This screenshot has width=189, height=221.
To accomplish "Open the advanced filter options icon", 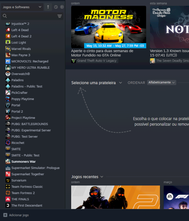I will (60, 16).
